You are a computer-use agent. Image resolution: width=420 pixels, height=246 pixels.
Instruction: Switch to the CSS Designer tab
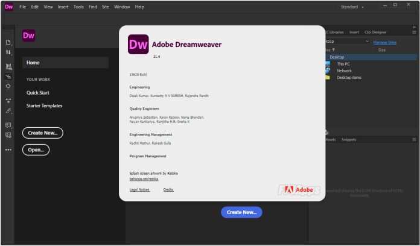click(375, 32)
